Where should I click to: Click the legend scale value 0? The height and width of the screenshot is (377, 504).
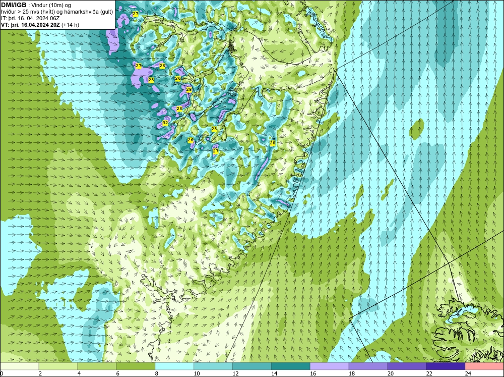(2, 373)
